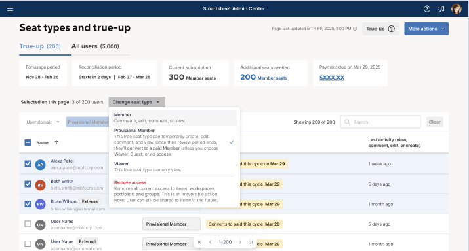Uncheck Alexa Patel's checkbox
This screenshot has width=469, height=251.
tap(28, 163)
